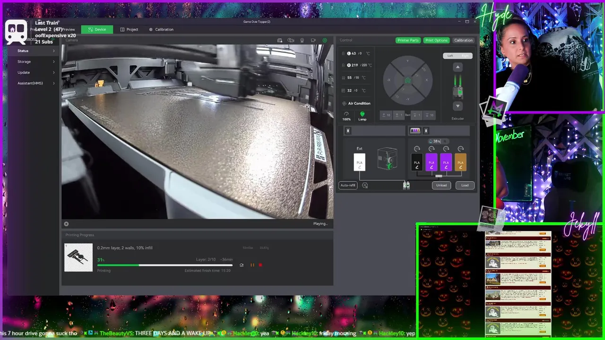Image resolution: width=605 pixels, height=340 pixels.
Task: Click the Auto-refill button
Action: point(348,186)
